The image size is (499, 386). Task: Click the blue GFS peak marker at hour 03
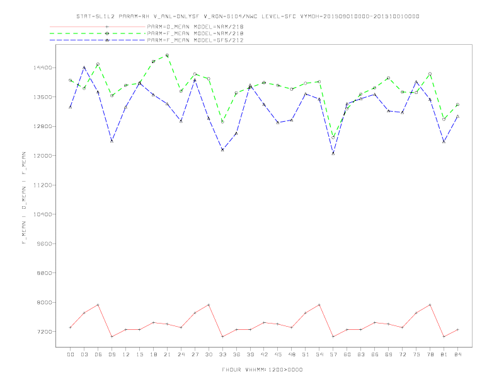(84, 67)
